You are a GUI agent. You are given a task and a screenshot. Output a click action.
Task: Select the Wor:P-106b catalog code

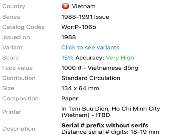click(x=79, y=27)
